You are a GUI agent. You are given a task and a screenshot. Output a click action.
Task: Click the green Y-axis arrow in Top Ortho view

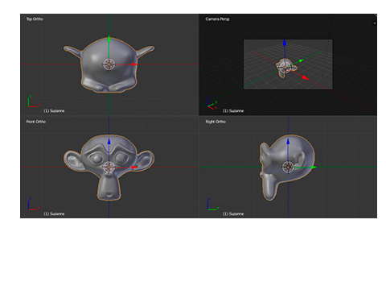(x=109, y=39)
